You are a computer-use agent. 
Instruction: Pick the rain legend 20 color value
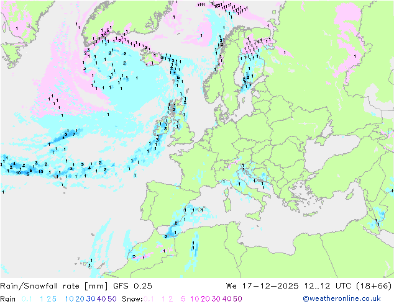[x=80, y=299]
